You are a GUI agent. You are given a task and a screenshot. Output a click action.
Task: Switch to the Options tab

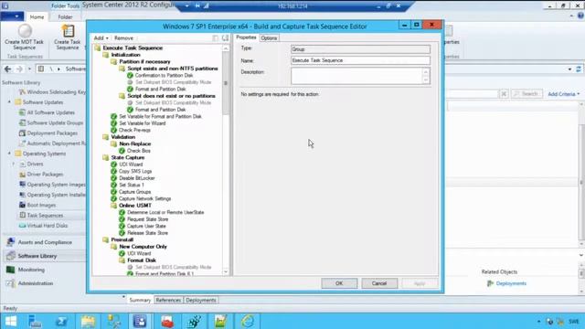[x=269, y=38]
